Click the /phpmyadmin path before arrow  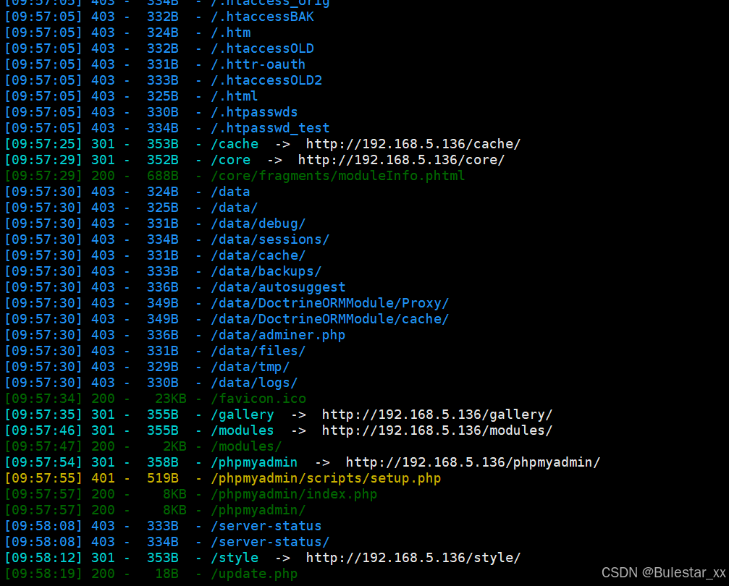(x=254, y=462)
